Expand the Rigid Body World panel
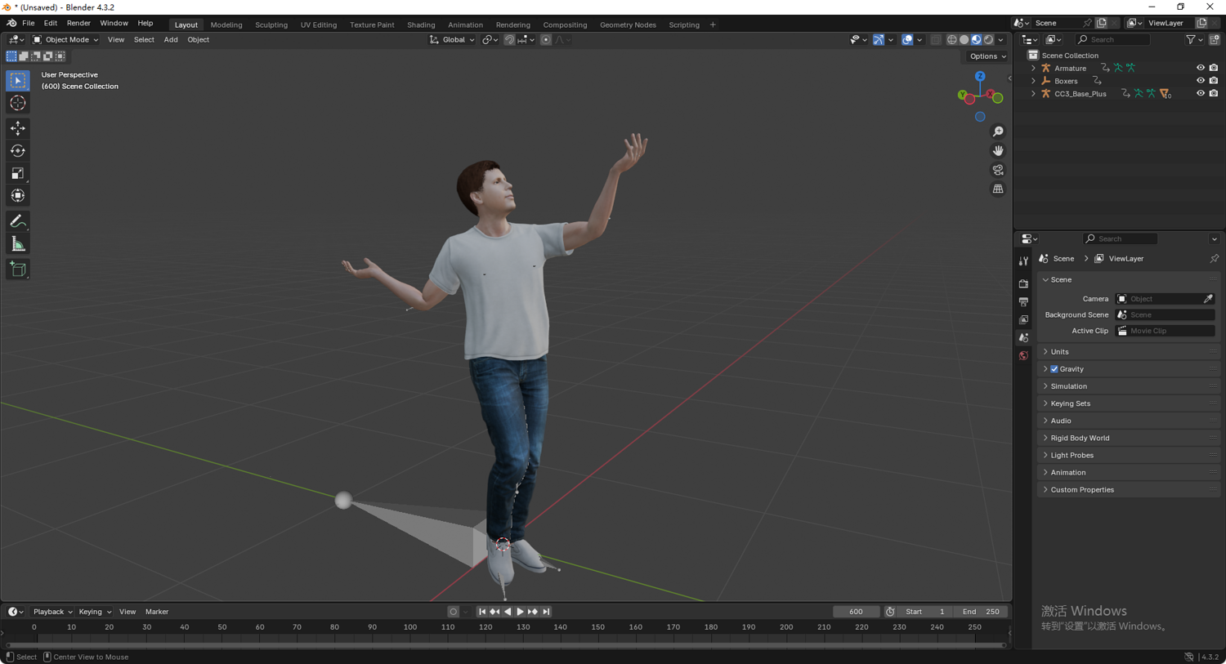 click(1128, 439)
